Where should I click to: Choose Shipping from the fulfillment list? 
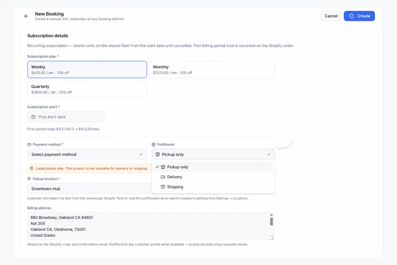pos(213,187)
